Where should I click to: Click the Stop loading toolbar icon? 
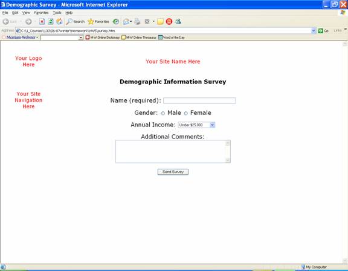42,22
